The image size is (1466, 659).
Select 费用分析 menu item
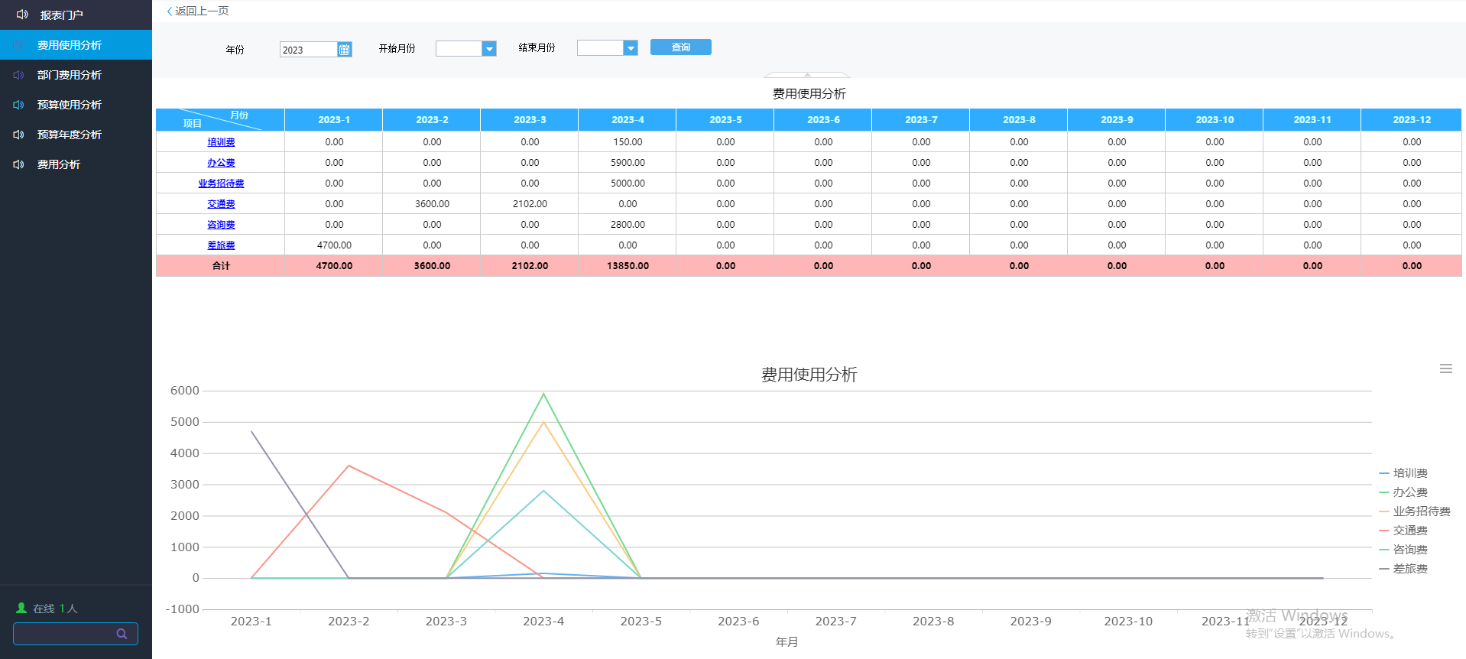(58, 164)
